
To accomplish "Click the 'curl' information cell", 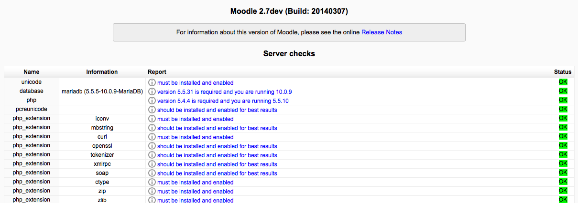I will coord(102,137).
